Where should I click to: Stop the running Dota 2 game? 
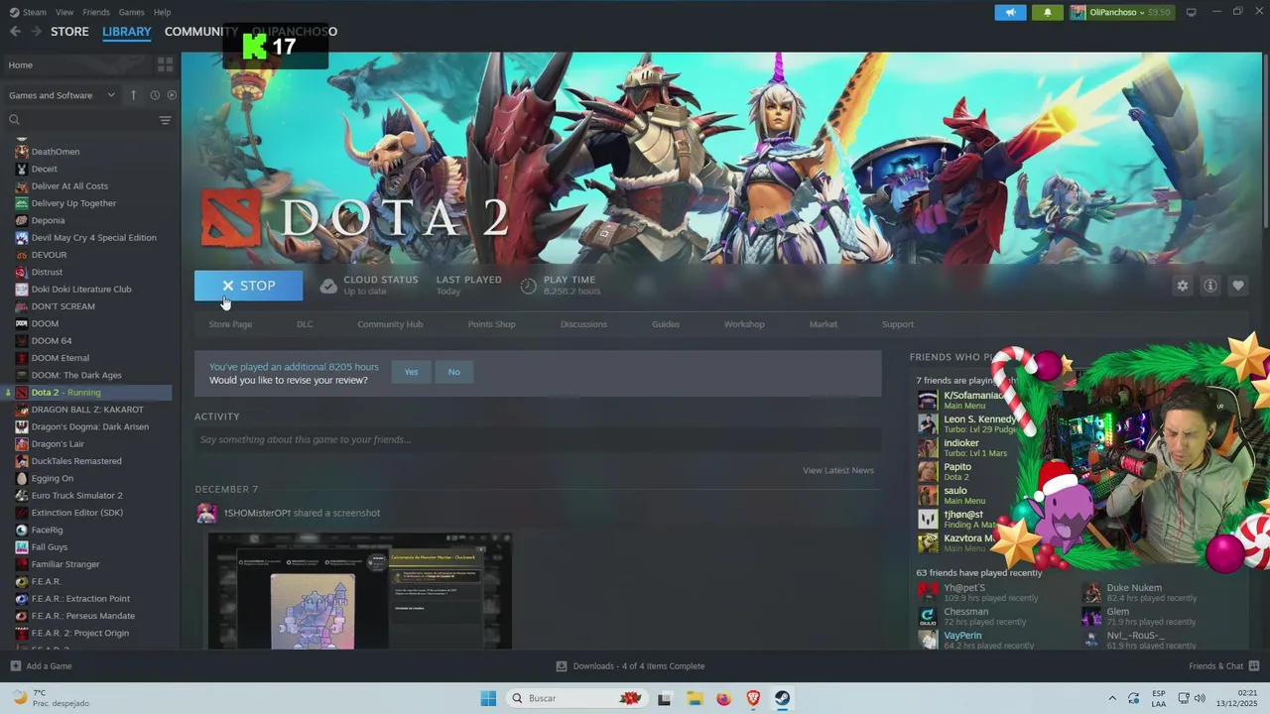click(249, 286)
